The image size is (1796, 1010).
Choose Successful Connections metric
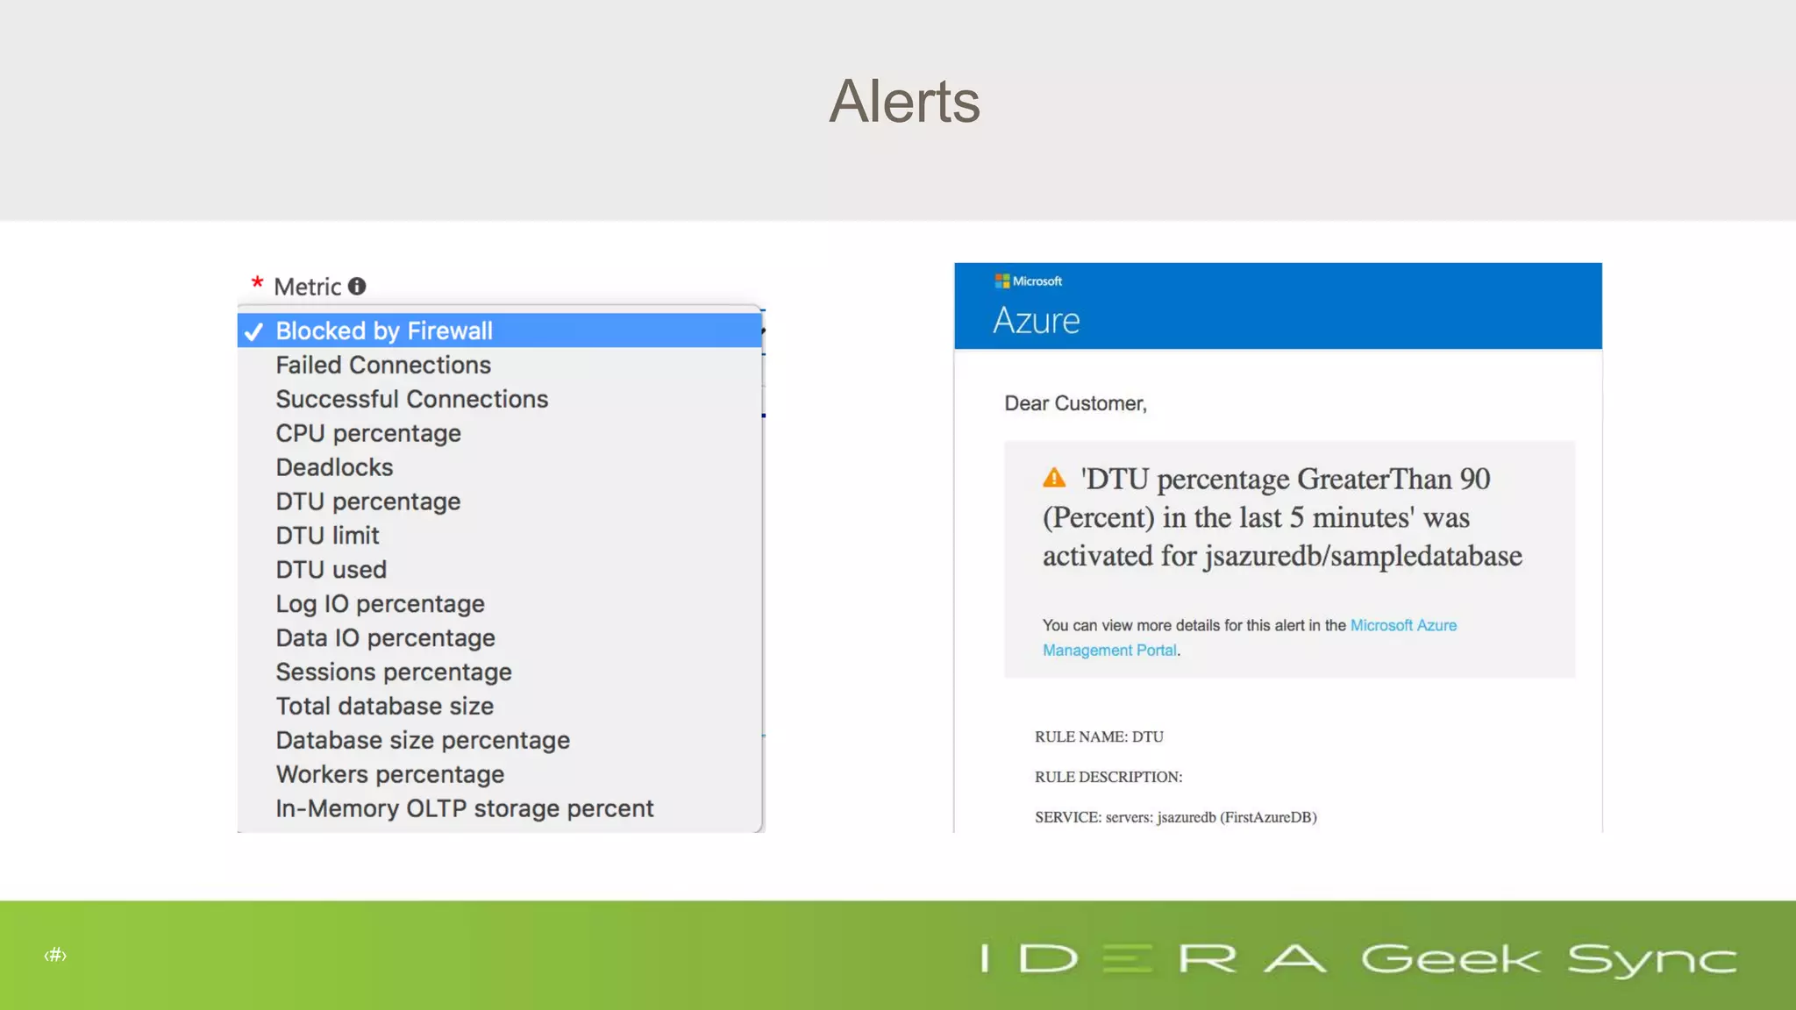point(500,399)
